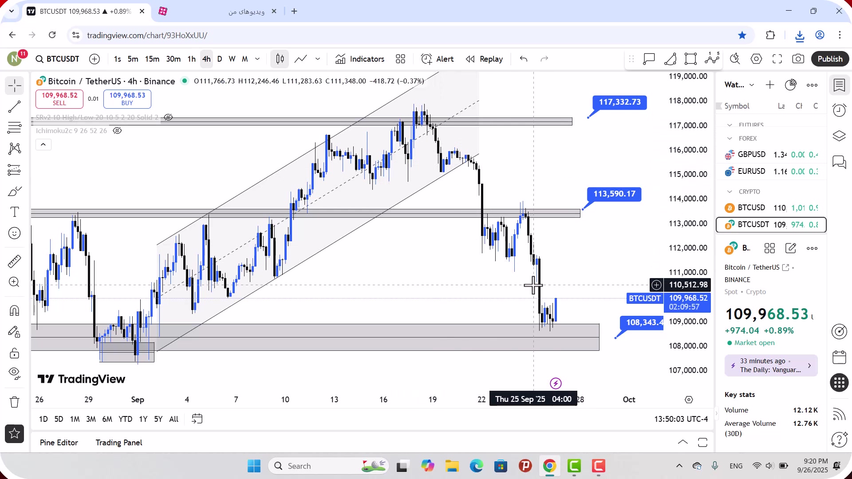The width and height of the screenshot is (852, 479).
Task: Select the crosshair cursor tool
Action: pyautogui.click(x=15, y=85)
